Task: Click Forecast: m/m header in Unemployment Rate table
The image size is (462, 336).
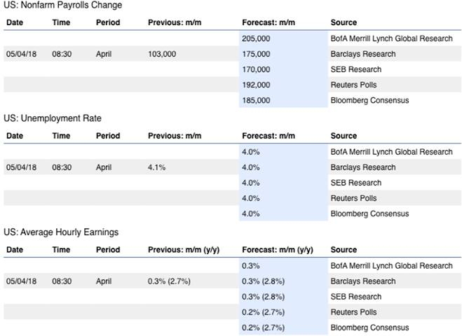Action: click(x=269, y=136)
